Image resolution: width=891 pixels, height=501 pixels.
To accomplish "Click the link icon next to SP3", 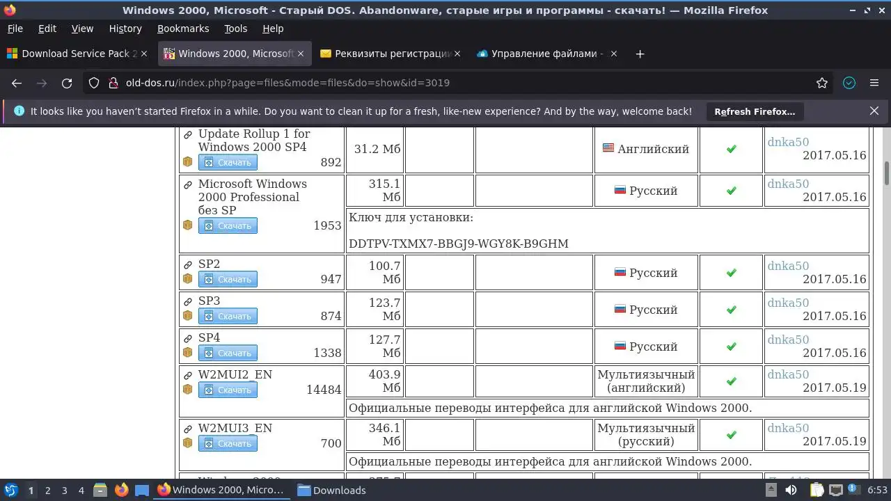I will pos(187,302).
